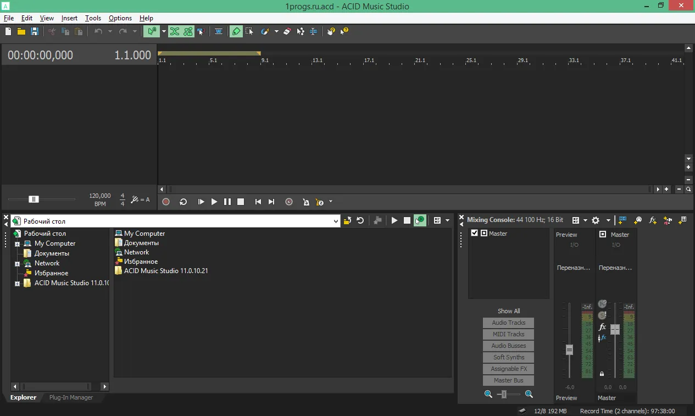Select the Draw tool pencil icon
The image size is (695, 416).
236,31
